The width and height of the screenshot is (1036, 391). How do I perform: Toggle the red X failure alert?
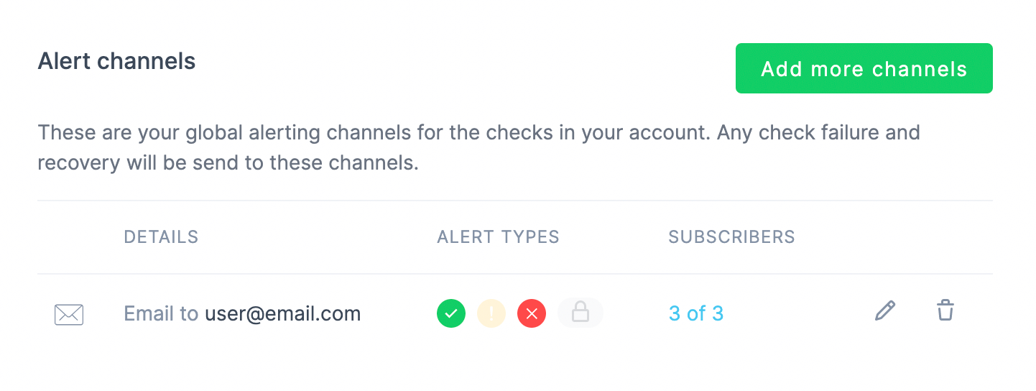[x=532, y=313]
